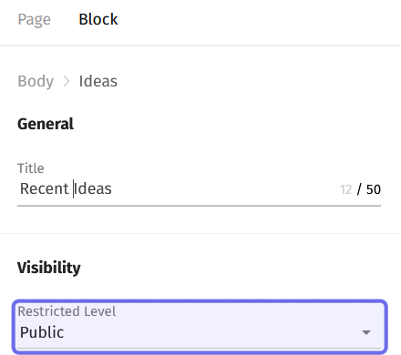Place cursor on Ideas in the title field
The width and height of the screenshot is (401, 355).
coord(93,188)
